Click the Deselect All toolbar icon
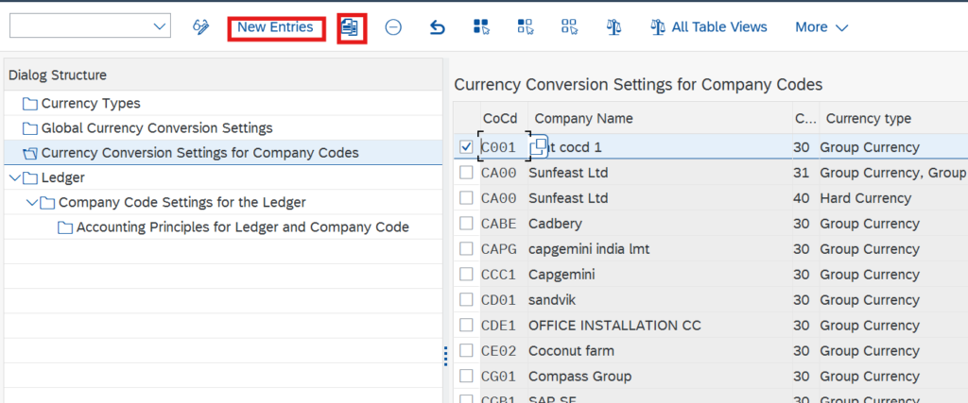Viewport: 968px width, 403px height. pos(569,27)
